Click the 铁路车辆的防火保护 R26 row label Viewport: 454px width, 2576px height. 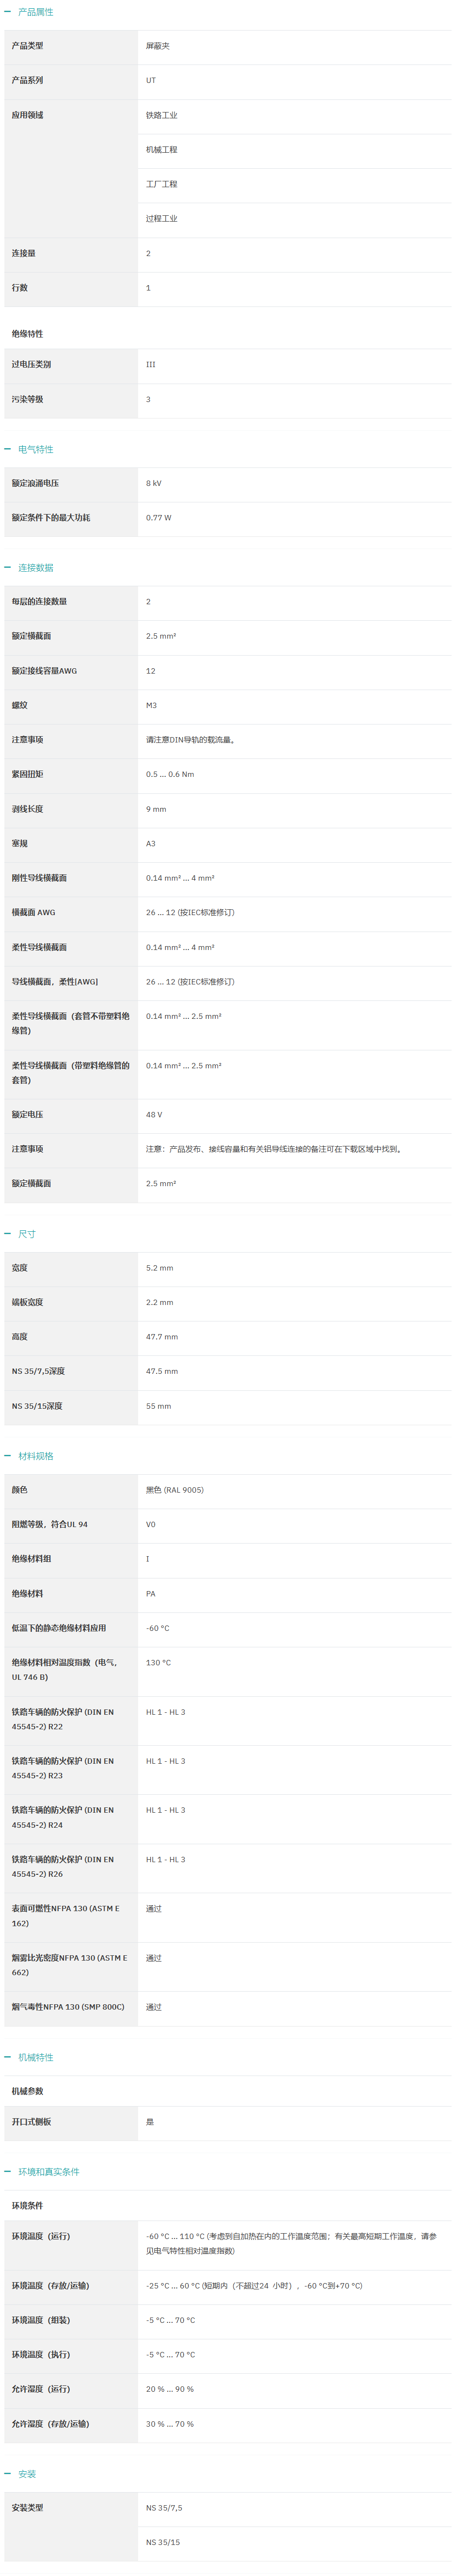click(x=63, y=1866)
